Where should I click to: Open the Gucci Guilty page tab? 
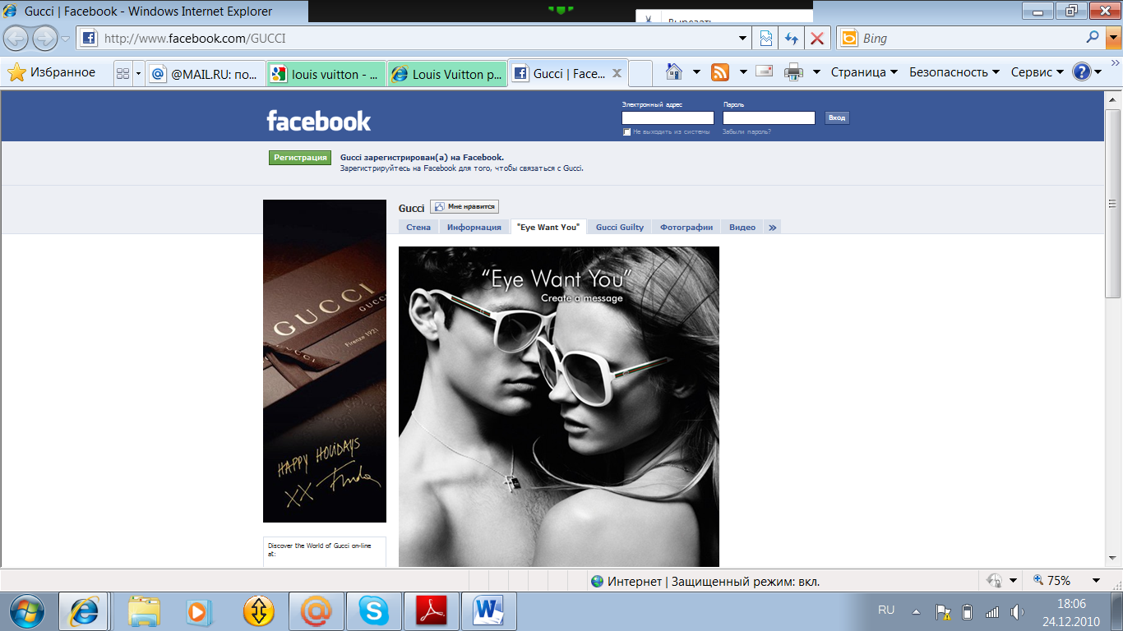coord(620,227)
